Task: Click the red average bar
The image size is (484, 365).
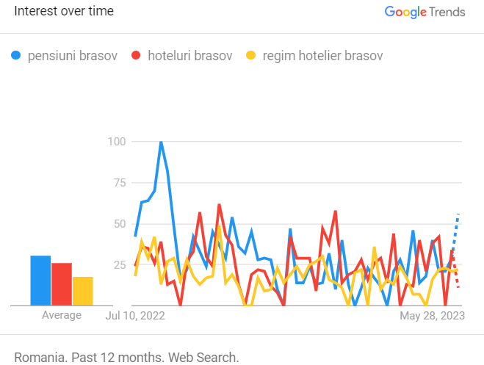Action: [x=62, y=283]
